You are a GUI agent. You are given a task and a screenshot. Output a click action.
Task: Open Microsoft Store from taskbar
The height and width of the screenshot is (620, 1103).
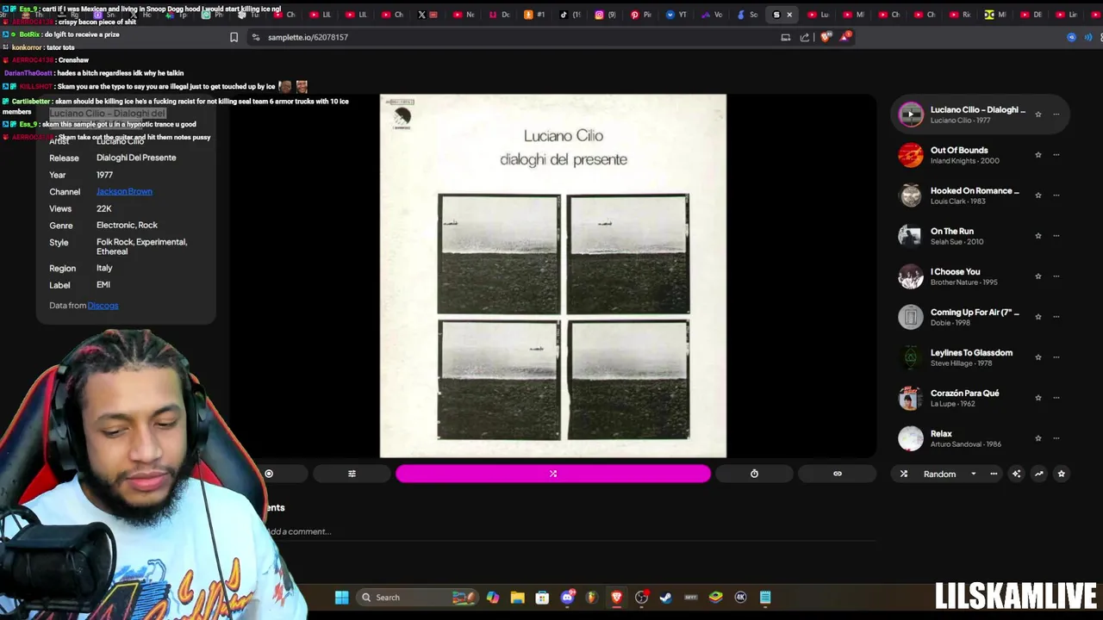click(542, 598)
